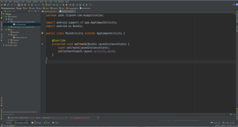The image size is (238, 127).
Task: Open the app run configuration dropdown
Action: coord(49,5)
